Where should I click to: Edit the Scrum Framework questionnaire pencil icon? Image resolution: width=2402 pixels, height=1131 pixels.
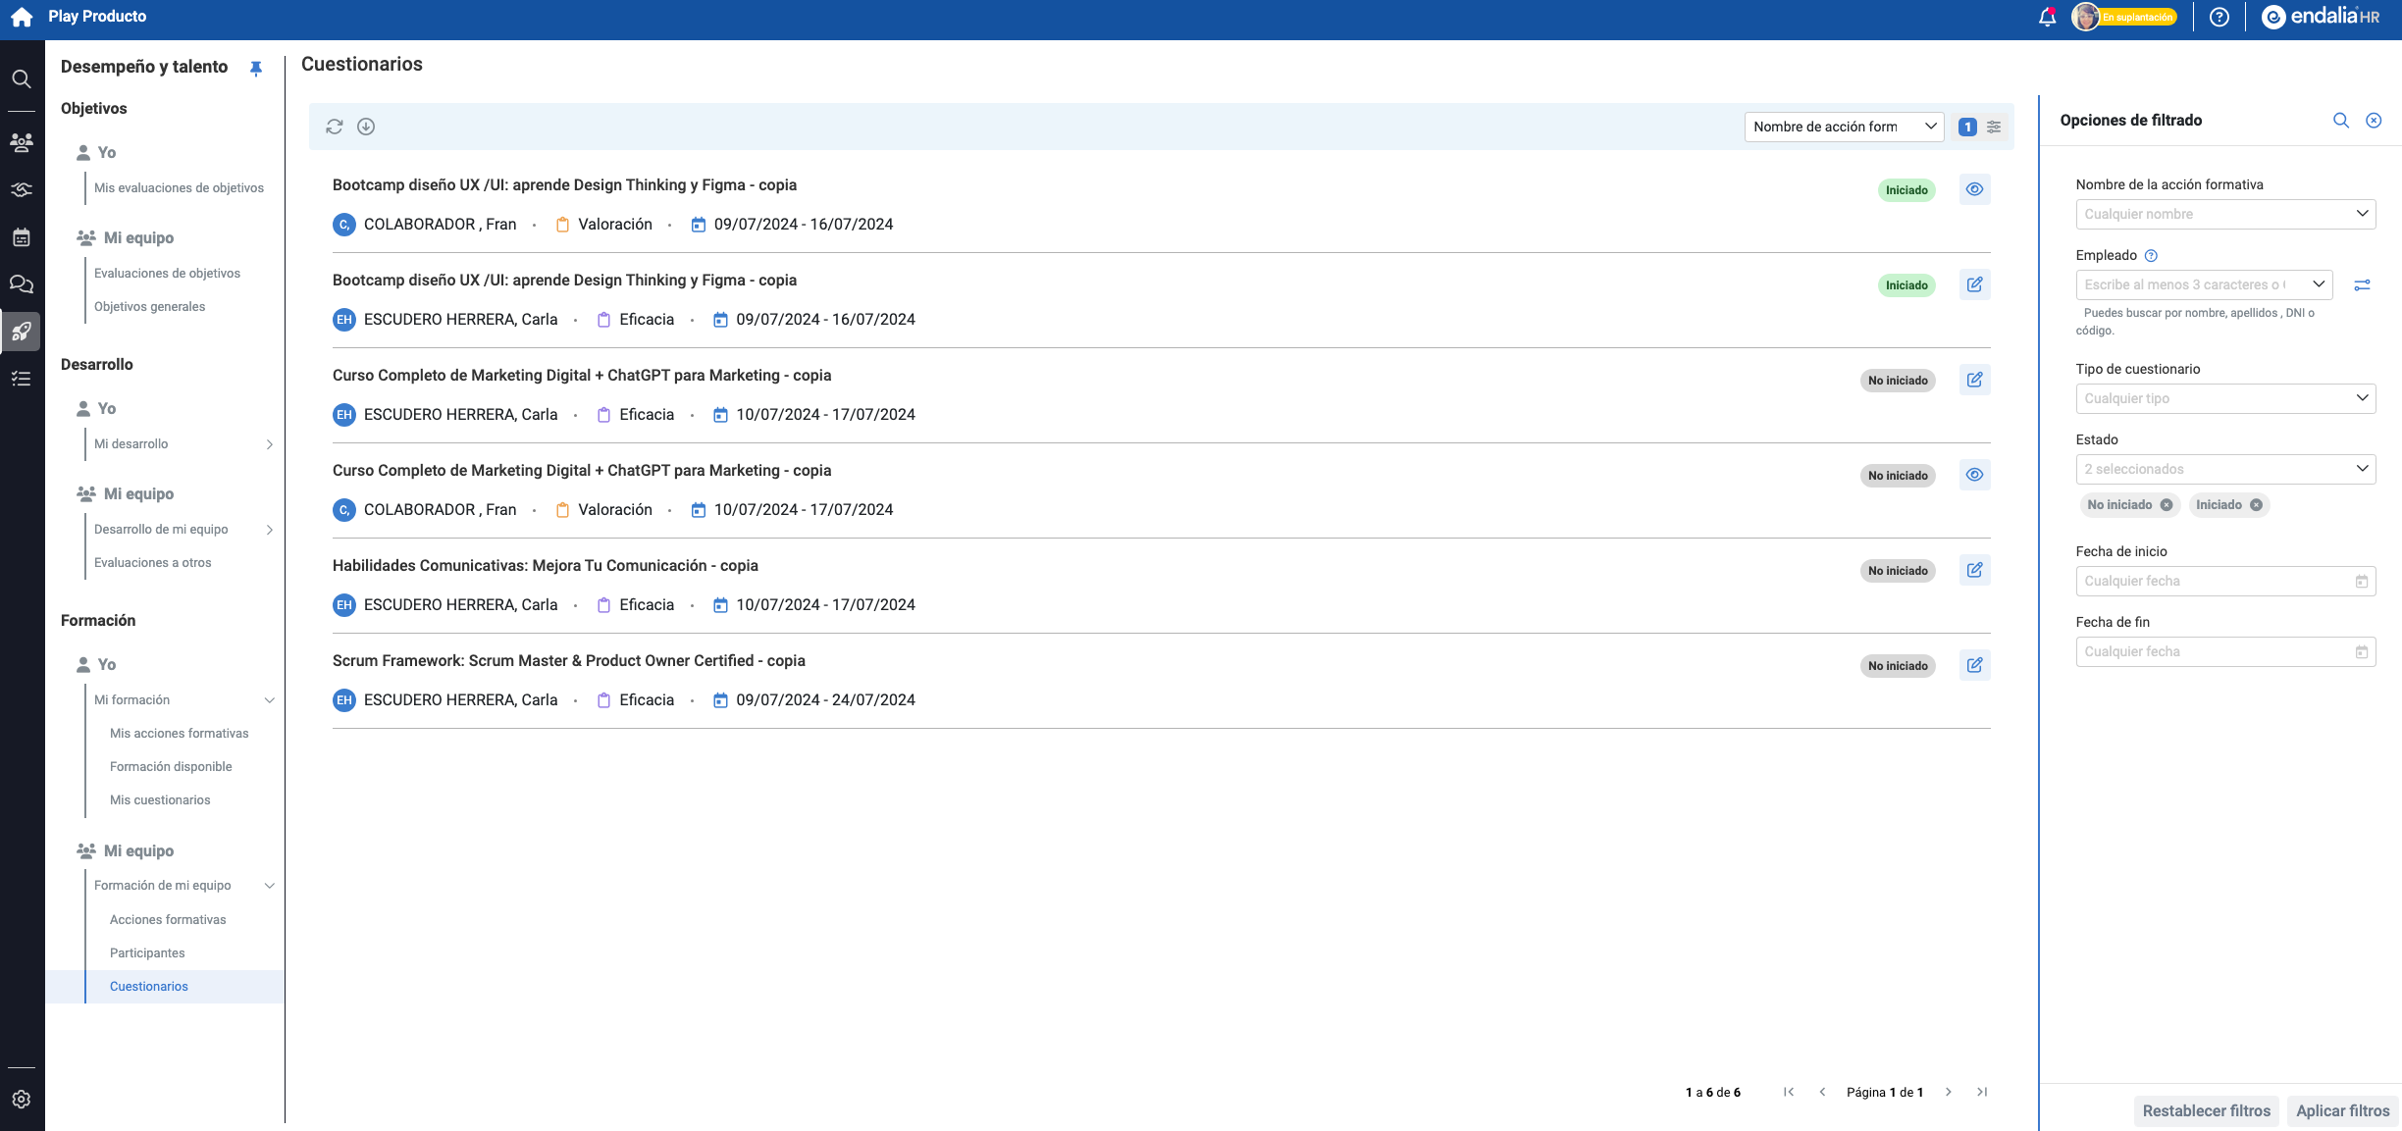click(1974, 665)
